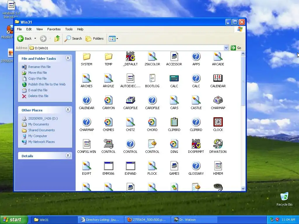Click Copy this file link
The width and height of the screenshot is (299, 224).
[x=37, y=78]
